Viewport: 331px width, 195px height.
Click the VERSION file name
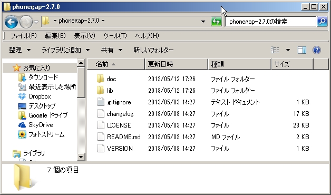click(120, 149)
